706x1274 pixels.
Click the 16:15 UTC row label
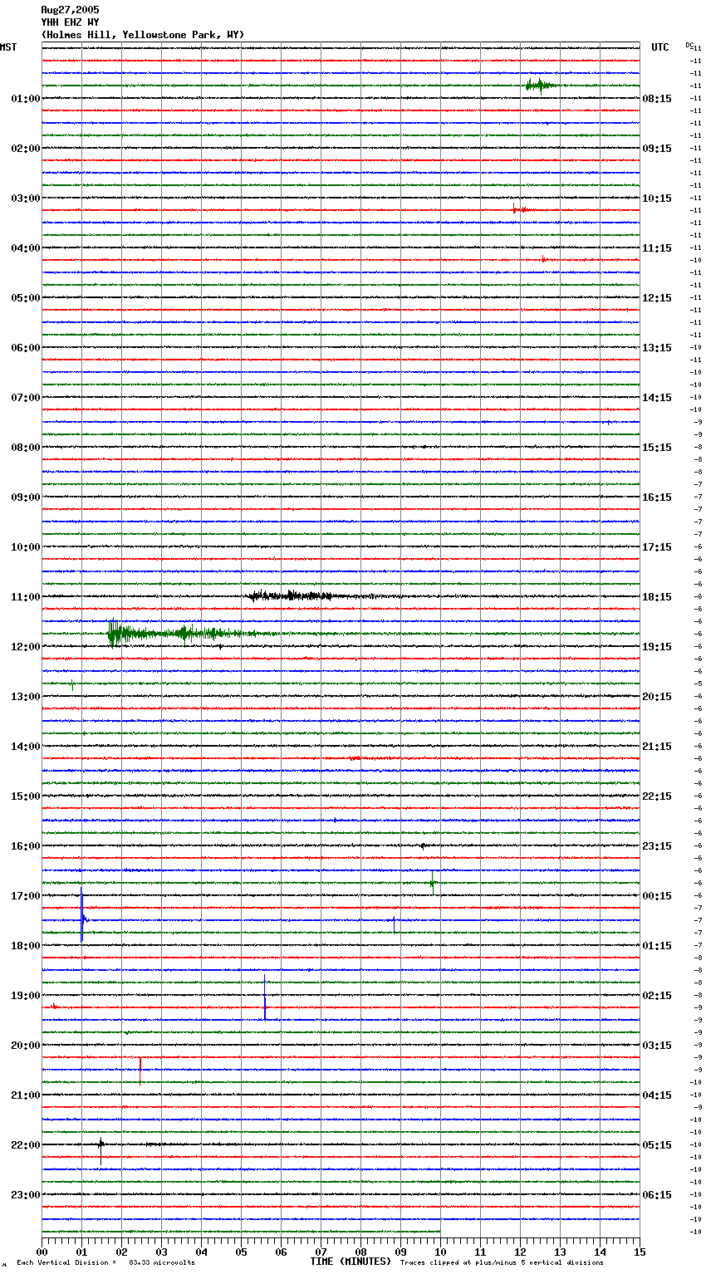tap(657, 497)
